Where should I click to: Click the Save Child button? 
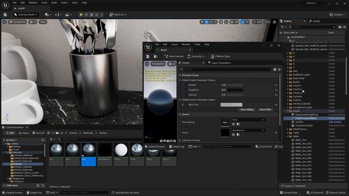tap(265, 109)
